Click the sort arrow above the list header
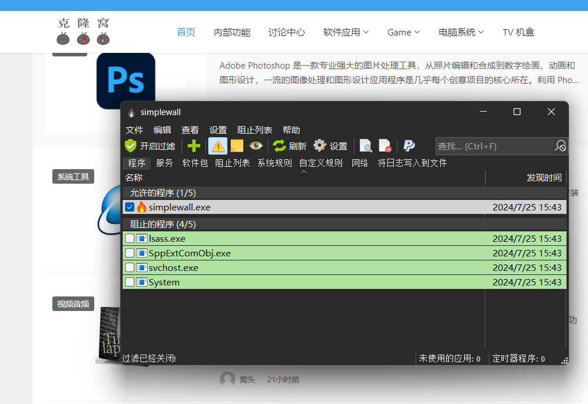The height and width of the screenshot is (404, 588). coord(304,171)
